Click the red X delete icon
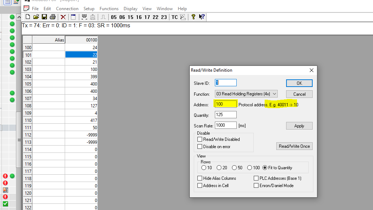The image size is (373, 210). [x=63, y=17]
